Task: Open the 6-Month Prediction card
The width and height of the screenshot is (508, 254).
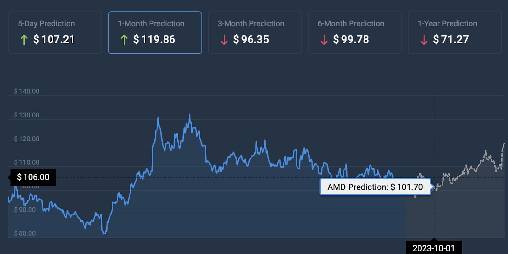Action: [355, 33]
